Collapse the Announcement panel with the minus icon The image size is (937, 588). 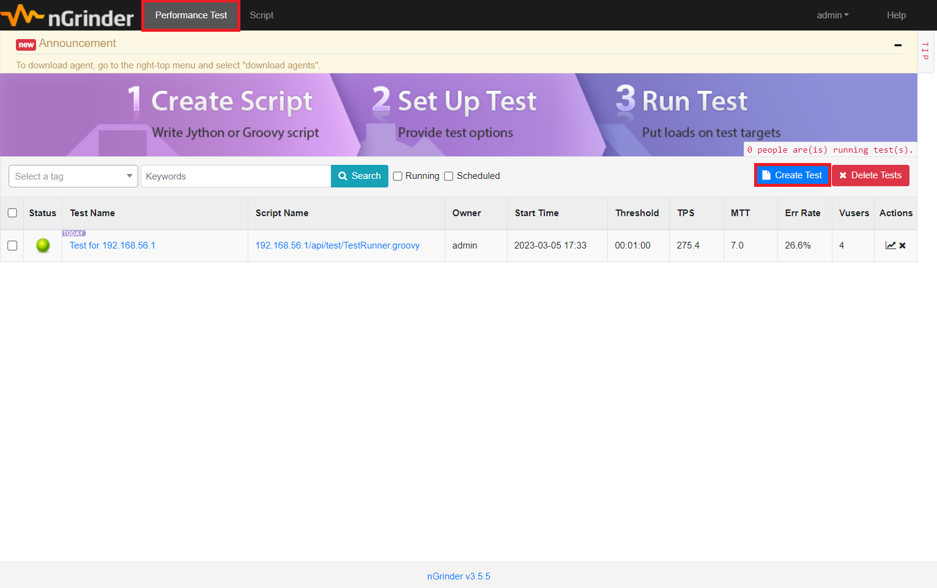click(898, 45)
